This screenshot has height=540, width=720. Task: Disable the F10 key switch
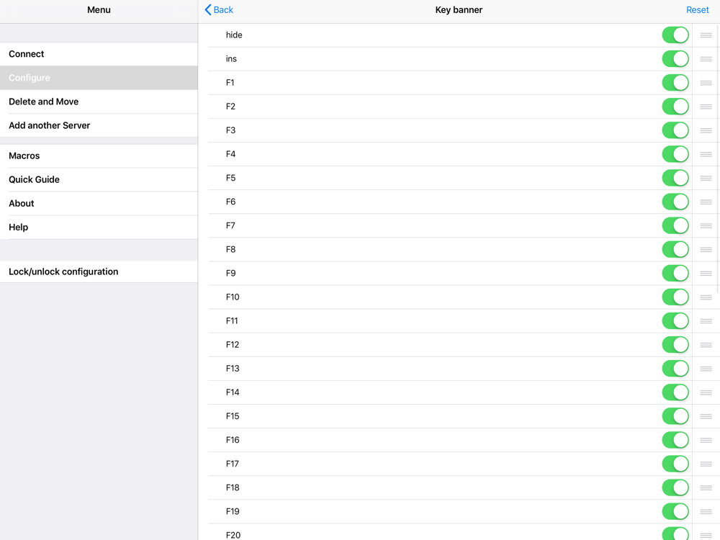pyautogui.click(x=675, y=297)
